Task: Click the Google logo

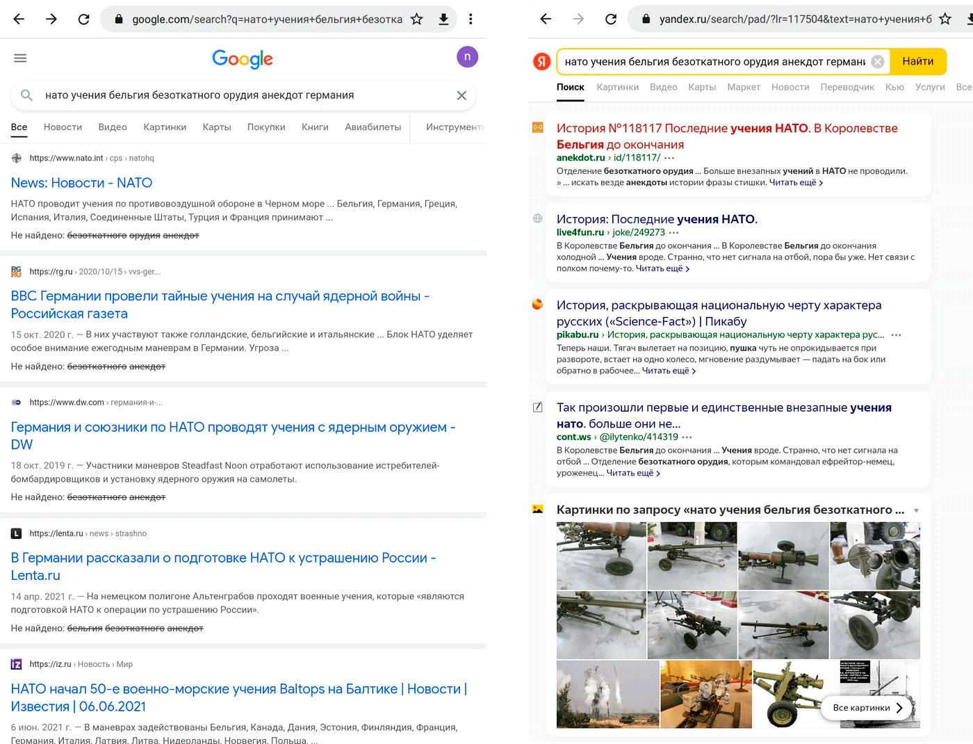Action: [x=243, y=58]
